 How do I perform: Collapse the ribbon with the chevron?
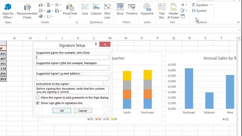click(239, 22)
